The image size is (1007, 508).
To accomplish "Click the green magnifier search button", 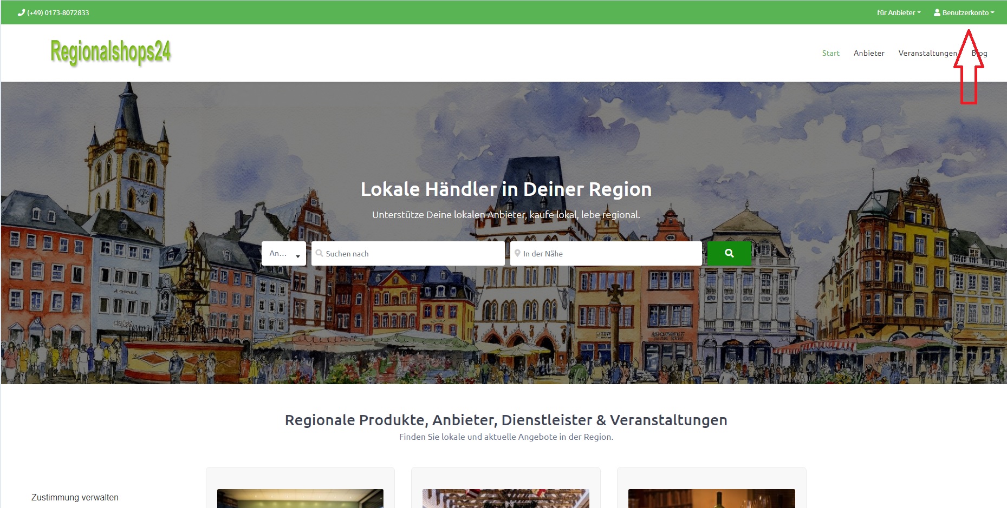I will [x=729, y=253].
